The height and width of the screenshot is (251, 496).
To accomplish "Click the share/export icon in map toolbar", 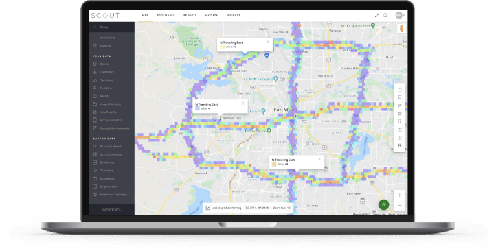I will [400, 130].
